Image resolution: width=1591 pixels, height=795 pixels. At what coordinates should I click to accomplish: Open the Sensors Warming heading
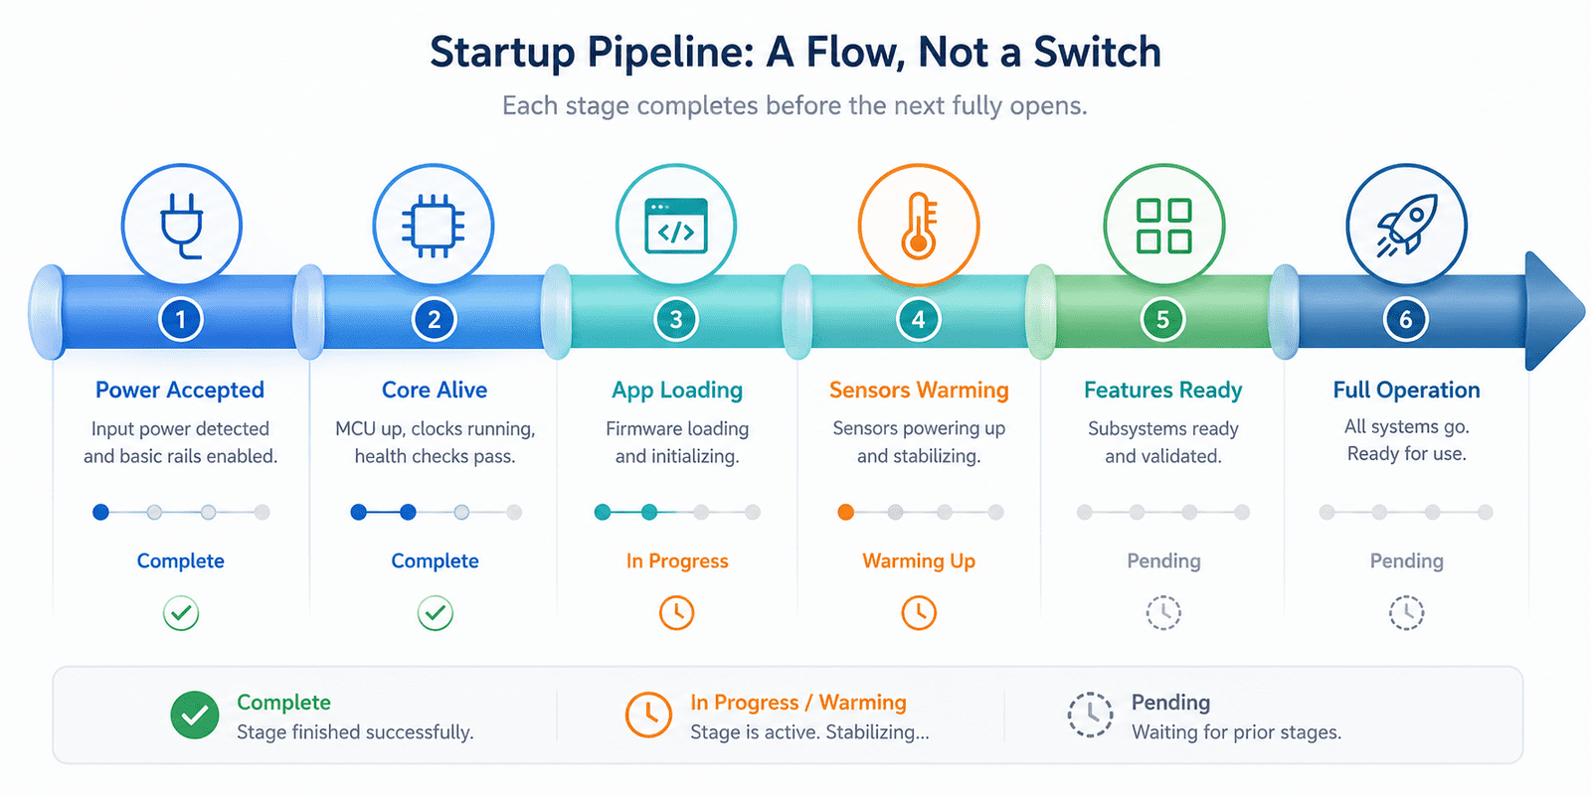pos(919,391)
